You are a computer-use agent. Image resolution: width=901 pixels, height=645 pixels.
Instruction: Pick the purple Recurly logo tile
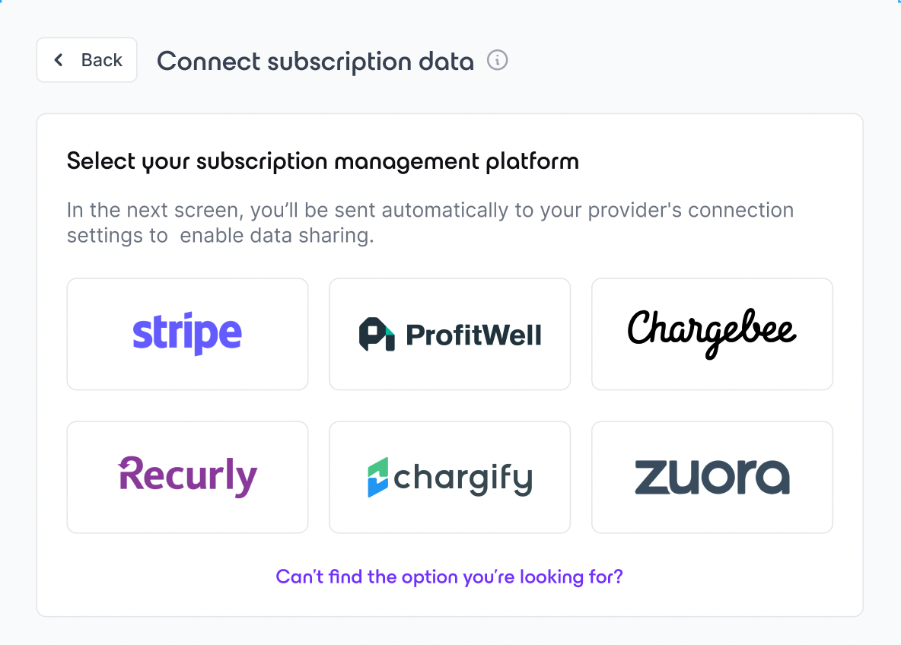click(187, 478)
